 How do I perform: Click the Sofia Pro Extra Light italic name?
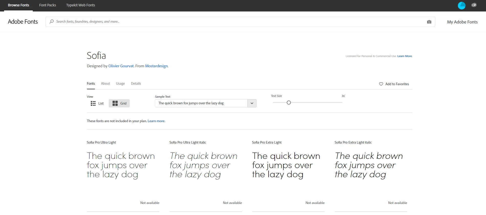353,143
